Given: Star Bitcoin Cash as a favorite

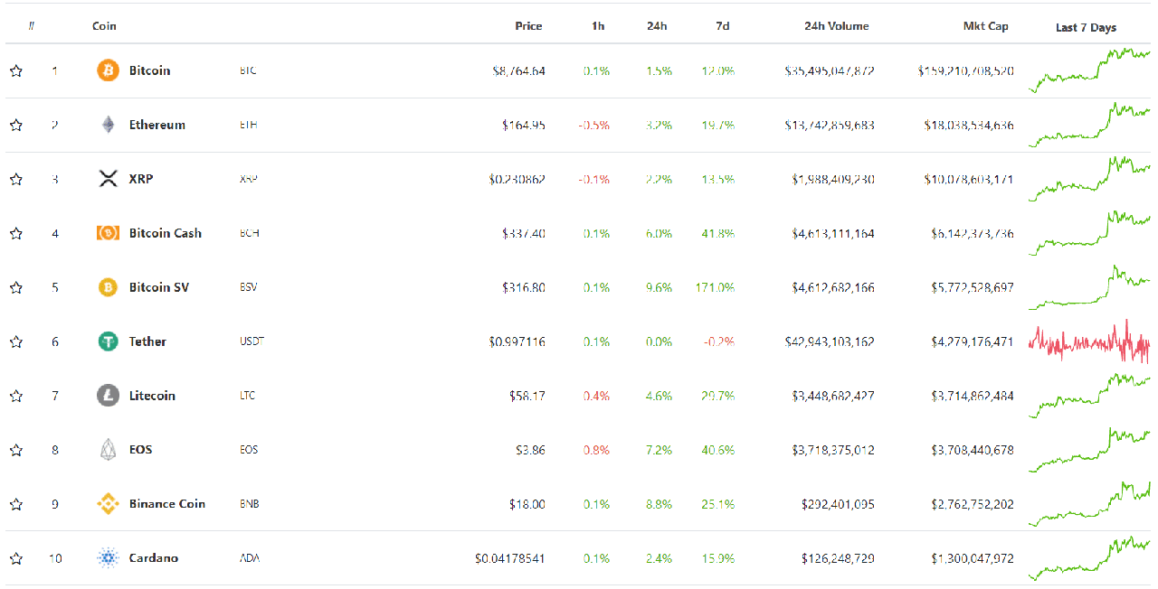Looking at the screenshot, I should (16, 233).
